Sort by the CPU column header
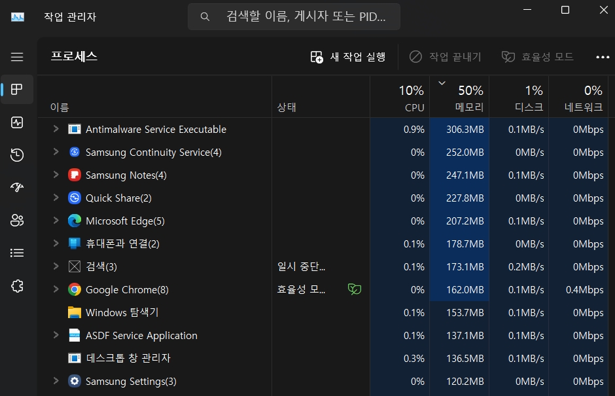The image size is (615, 396). [x=400, y=98]
